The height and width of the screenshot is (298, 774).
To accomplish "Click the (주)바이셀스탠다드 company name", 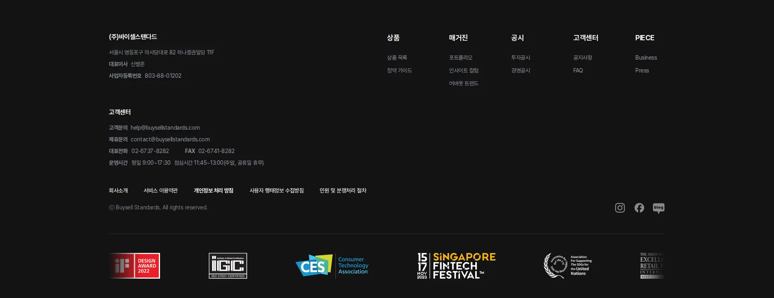I will [133, 37].
